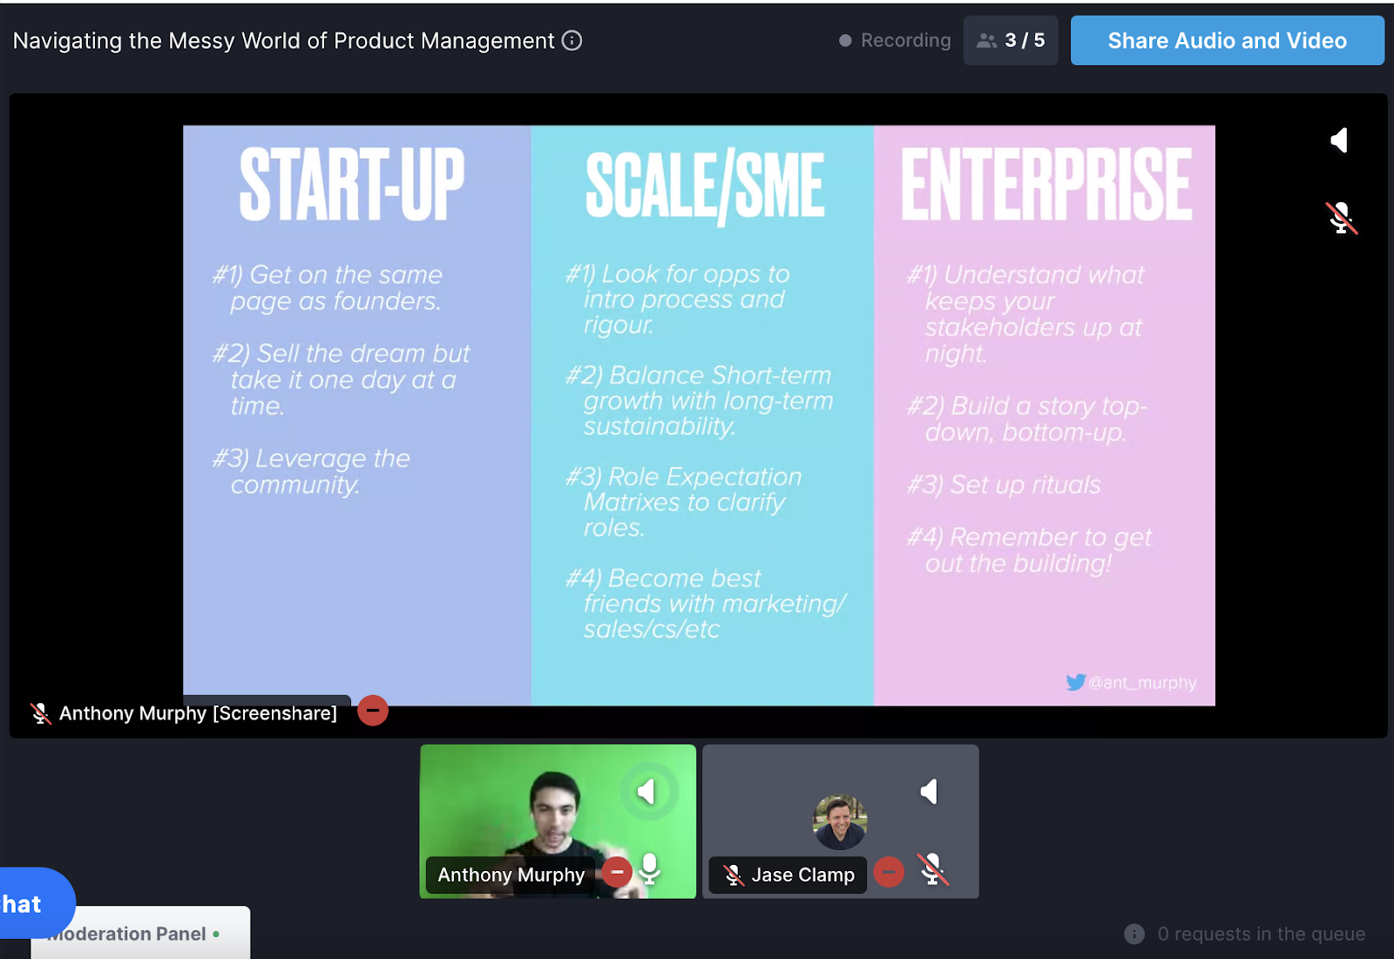1394x959 pixels.
Task: Click the info icon beside the session title
Action: pyautogui.click(x=572, y=41)
